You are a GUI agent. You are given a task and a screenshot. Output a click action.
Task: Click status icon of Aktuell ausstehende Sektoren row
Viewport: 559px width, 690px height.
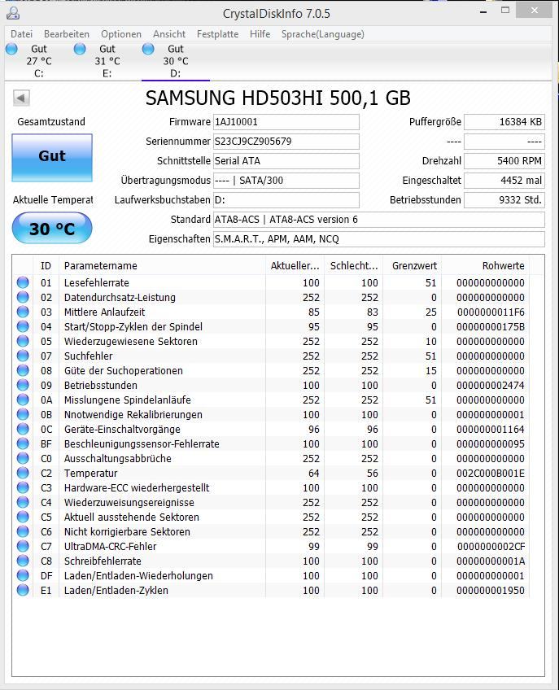pos(23,517)
